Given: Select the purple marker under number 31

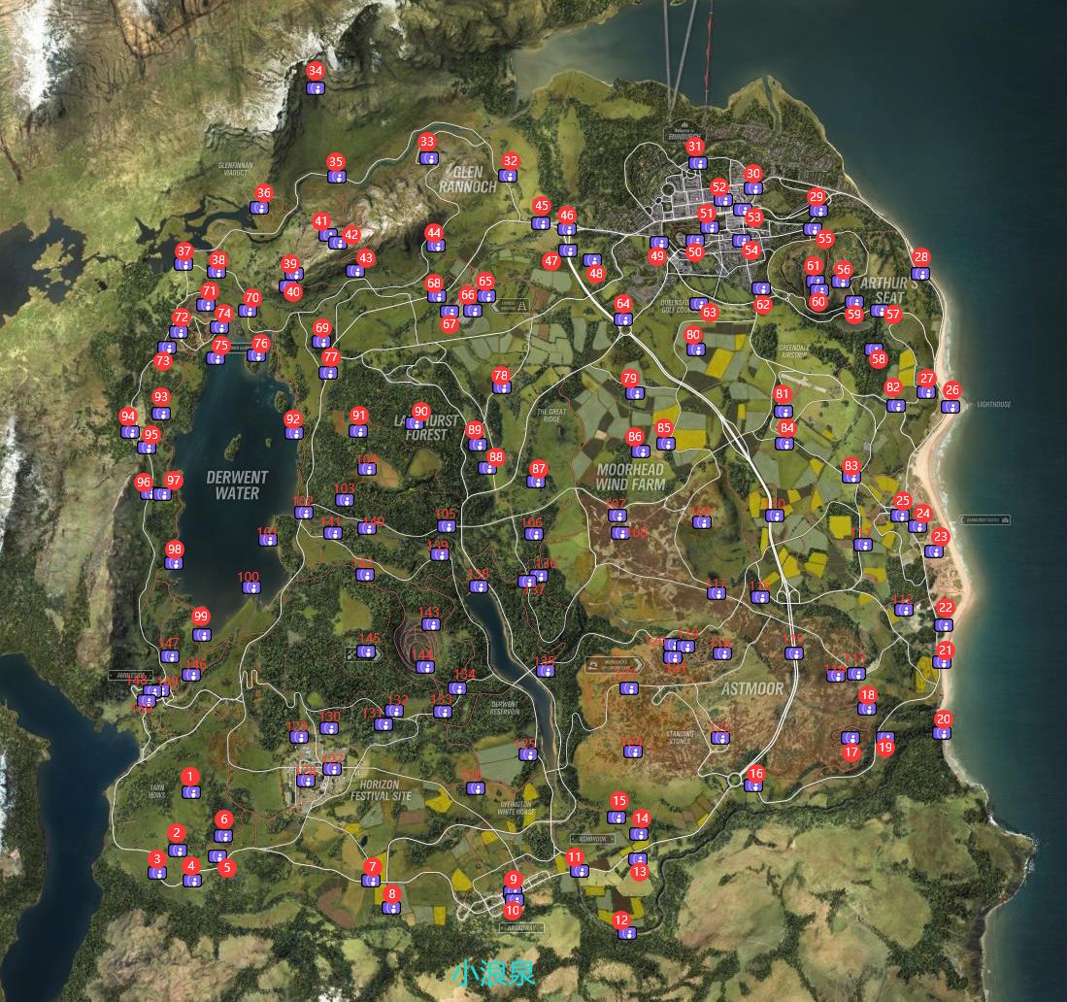Looking at the screenshot, I should pos(697,163).
